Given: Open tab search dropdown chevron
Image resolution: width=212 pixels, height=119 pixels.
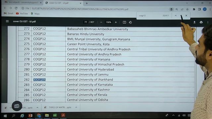Looking at the screenshot, I should point(187,3).
